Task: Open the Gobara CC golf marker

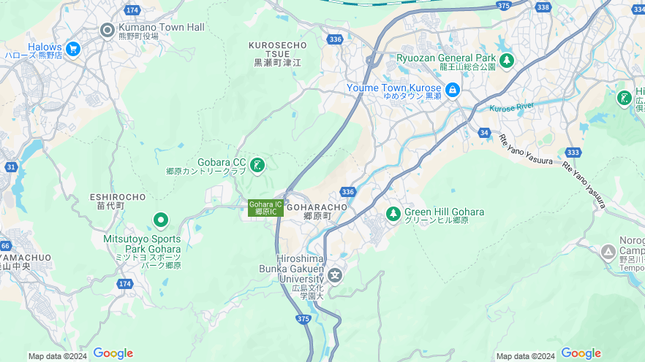Action: click(x=257, y=166)
